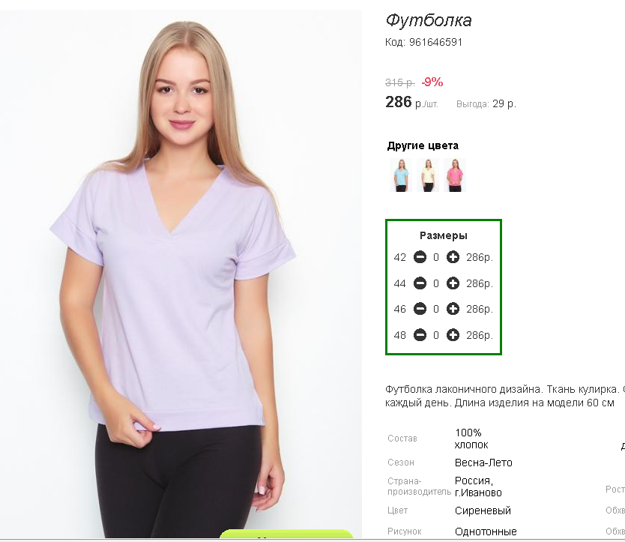This screenshot has height=542, width=625.
Task: Increase quantity for size 42
Action: tap(453, 257)
